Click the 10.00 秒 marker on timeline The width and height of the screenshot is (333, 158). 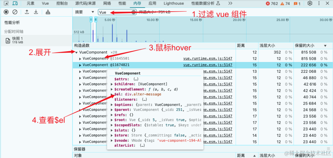click(152, 20)
